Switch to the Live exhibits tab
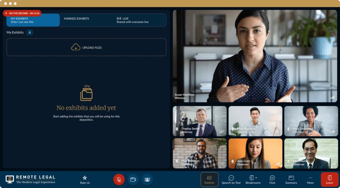The width and height of the screenshot is (340, 188). pyautogui.click(x=132, y=20)
